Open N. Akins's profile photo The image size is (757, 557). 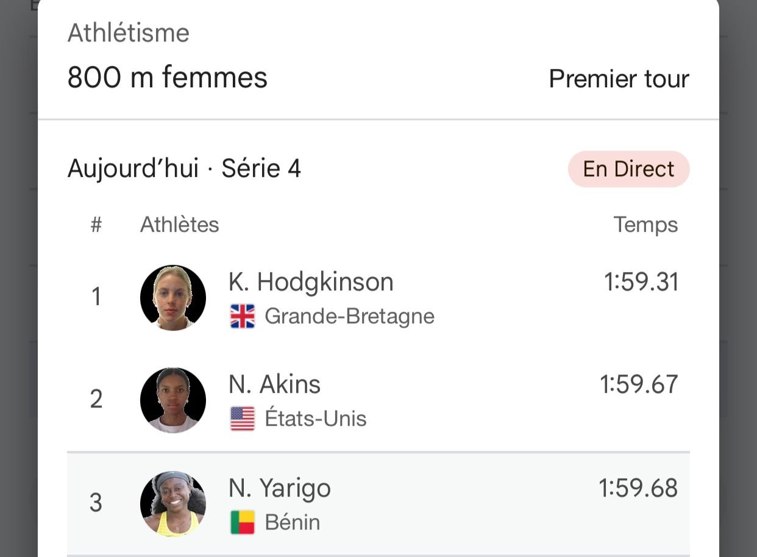(x=173, y=400)
